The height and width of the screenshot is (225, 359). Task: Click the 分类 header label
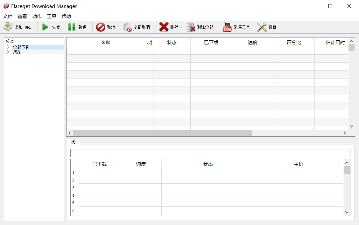[10, 41]
